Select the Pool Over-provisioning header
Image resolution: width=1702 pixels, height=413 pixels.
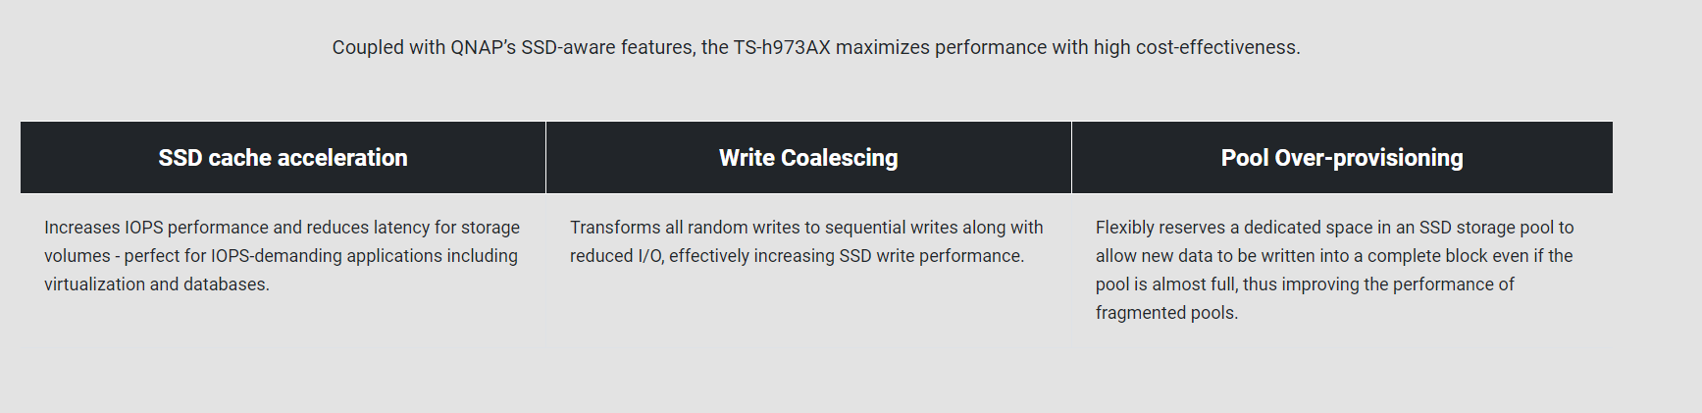coord(1341,158)
